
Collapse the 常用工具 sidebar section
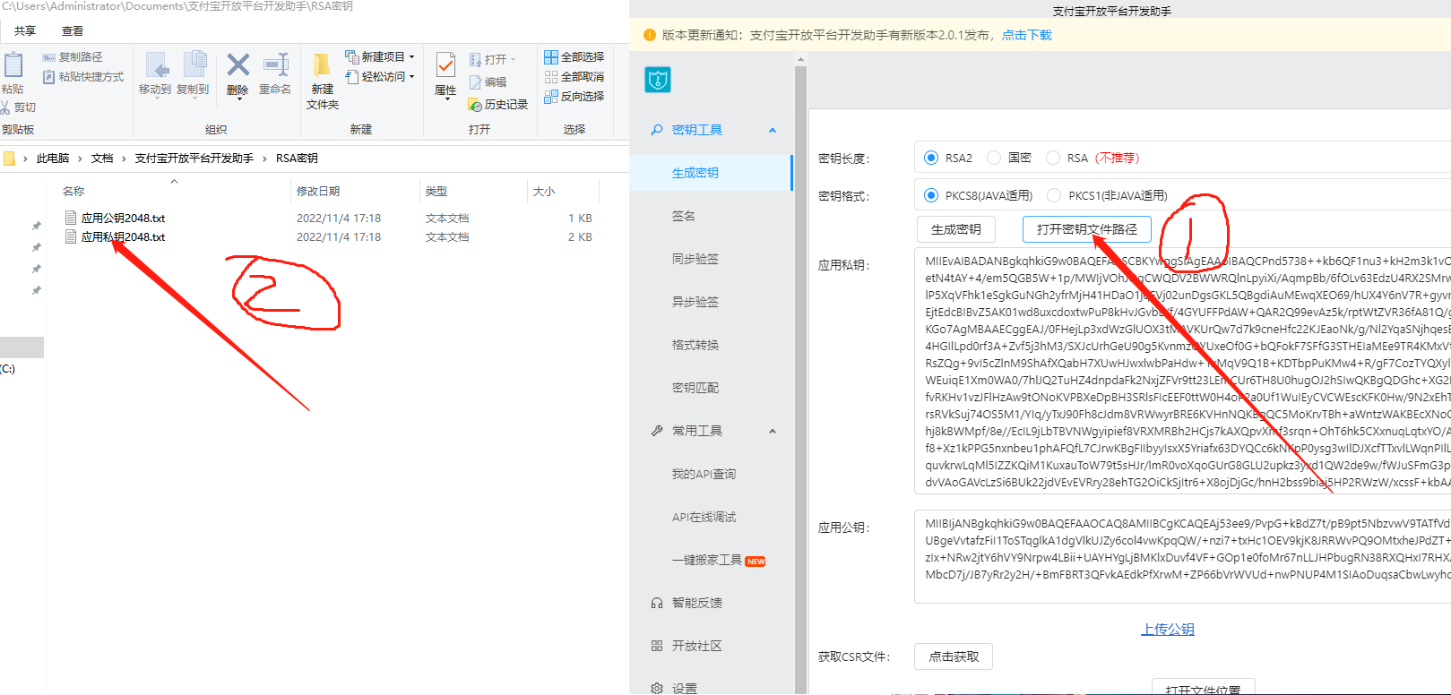pyautogui.click(x=773, y=431)
